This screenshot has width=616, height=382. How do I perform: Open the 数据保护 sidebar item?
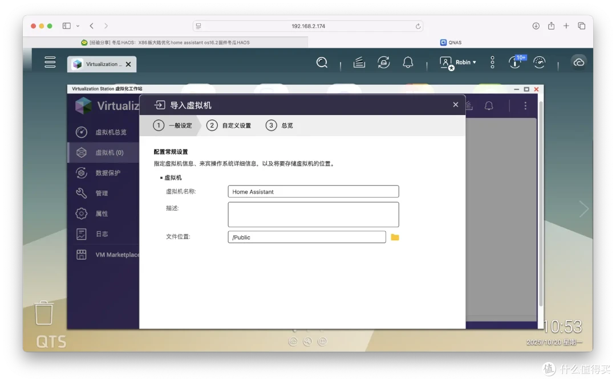104,173
